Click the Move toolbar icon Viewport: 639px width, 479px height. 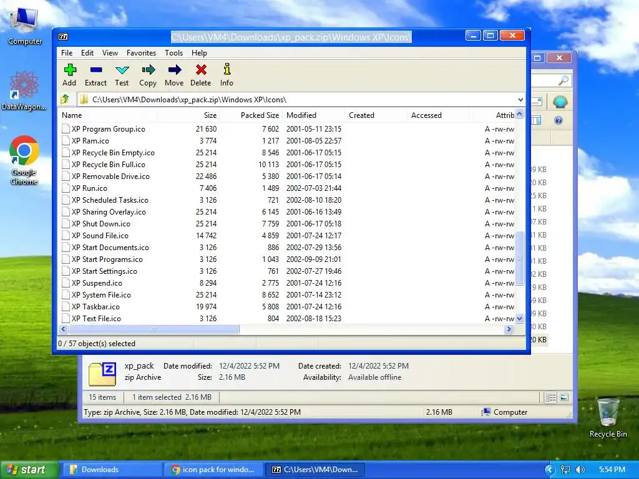tap(175, 70)
